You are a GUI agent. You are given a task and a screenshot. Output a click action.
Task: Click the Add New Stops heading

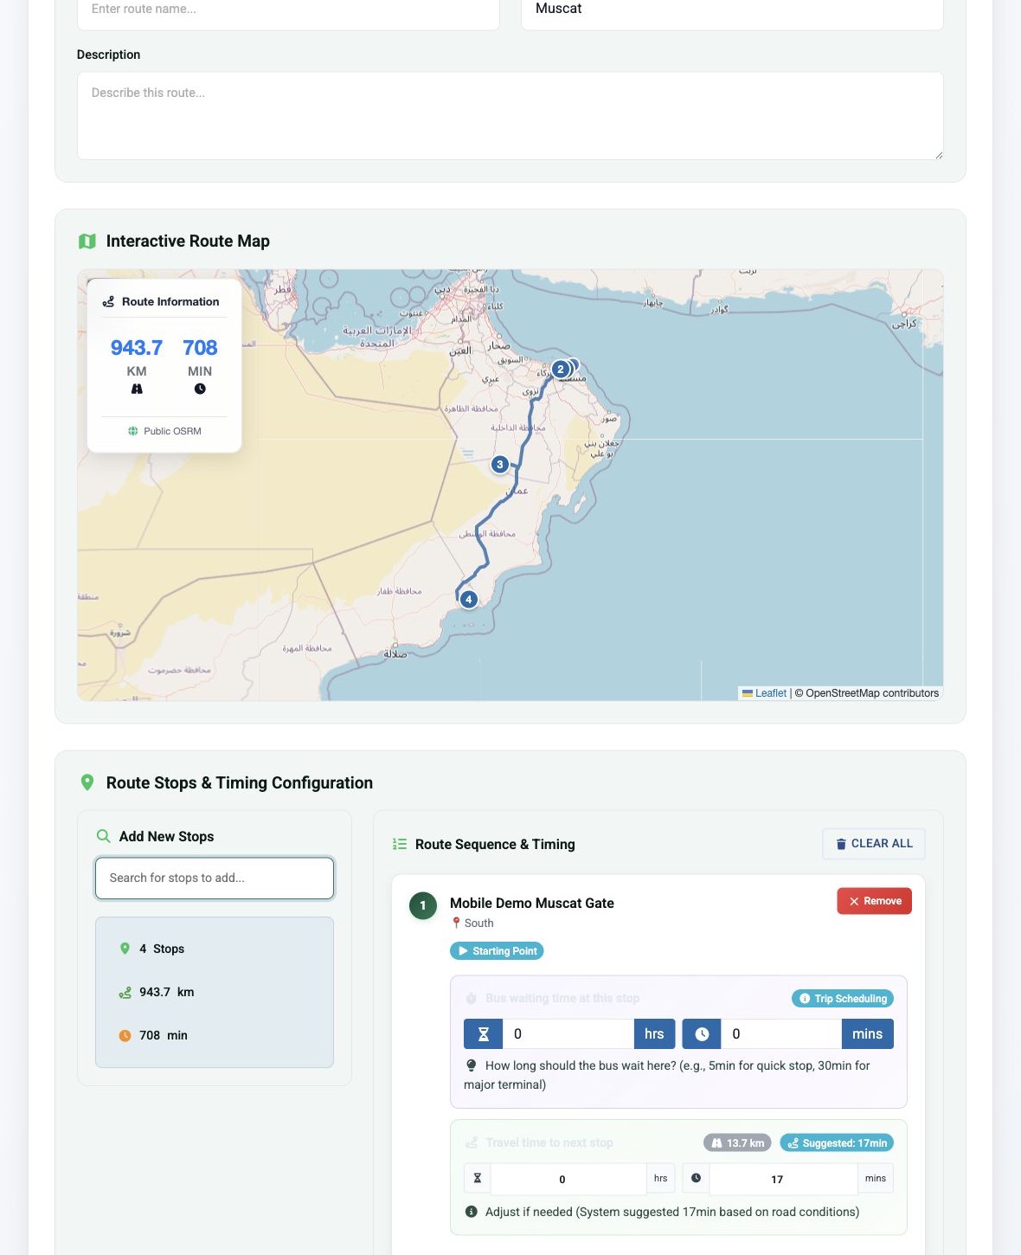[166, 836]
